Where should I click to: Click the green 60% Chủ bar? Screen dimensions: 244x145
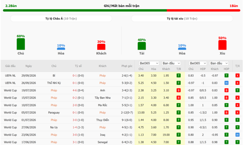click(21, 44)
